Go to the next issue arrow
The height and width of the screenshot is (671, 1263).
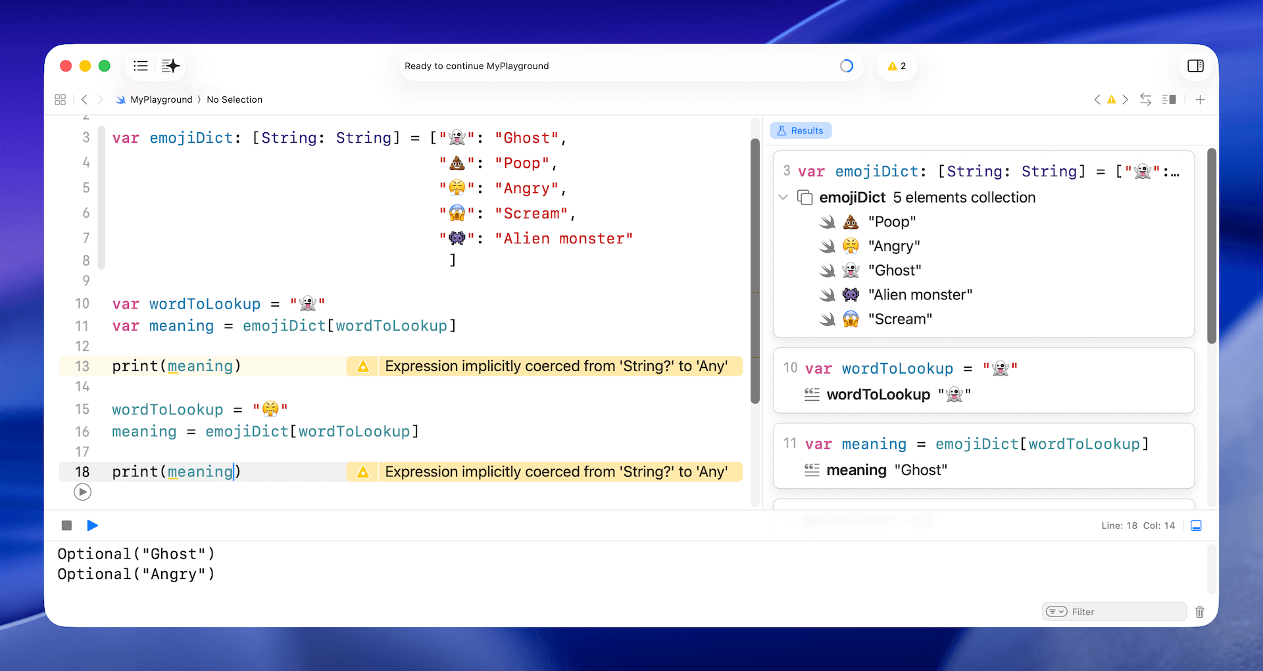1125,99
